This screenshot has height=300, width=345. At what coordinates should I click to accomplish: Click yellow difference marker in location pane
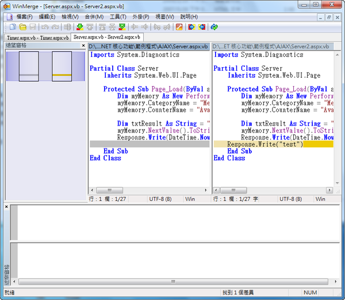coord(62,75)
